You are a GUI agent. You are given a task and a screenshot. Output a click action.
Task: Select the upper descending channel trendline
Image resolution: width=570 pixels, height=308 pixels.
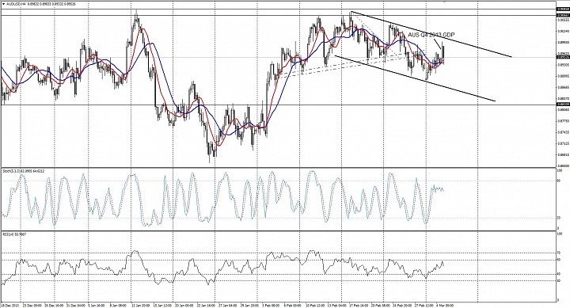tap(431, 35)
